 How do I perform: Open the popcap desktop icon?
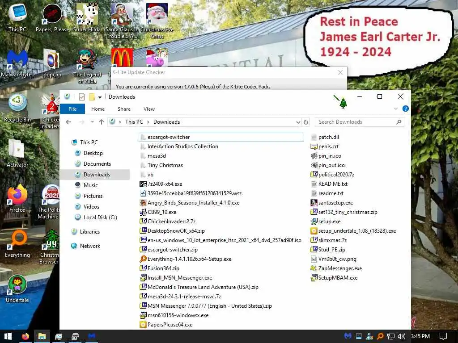click(x=52, y=64)
